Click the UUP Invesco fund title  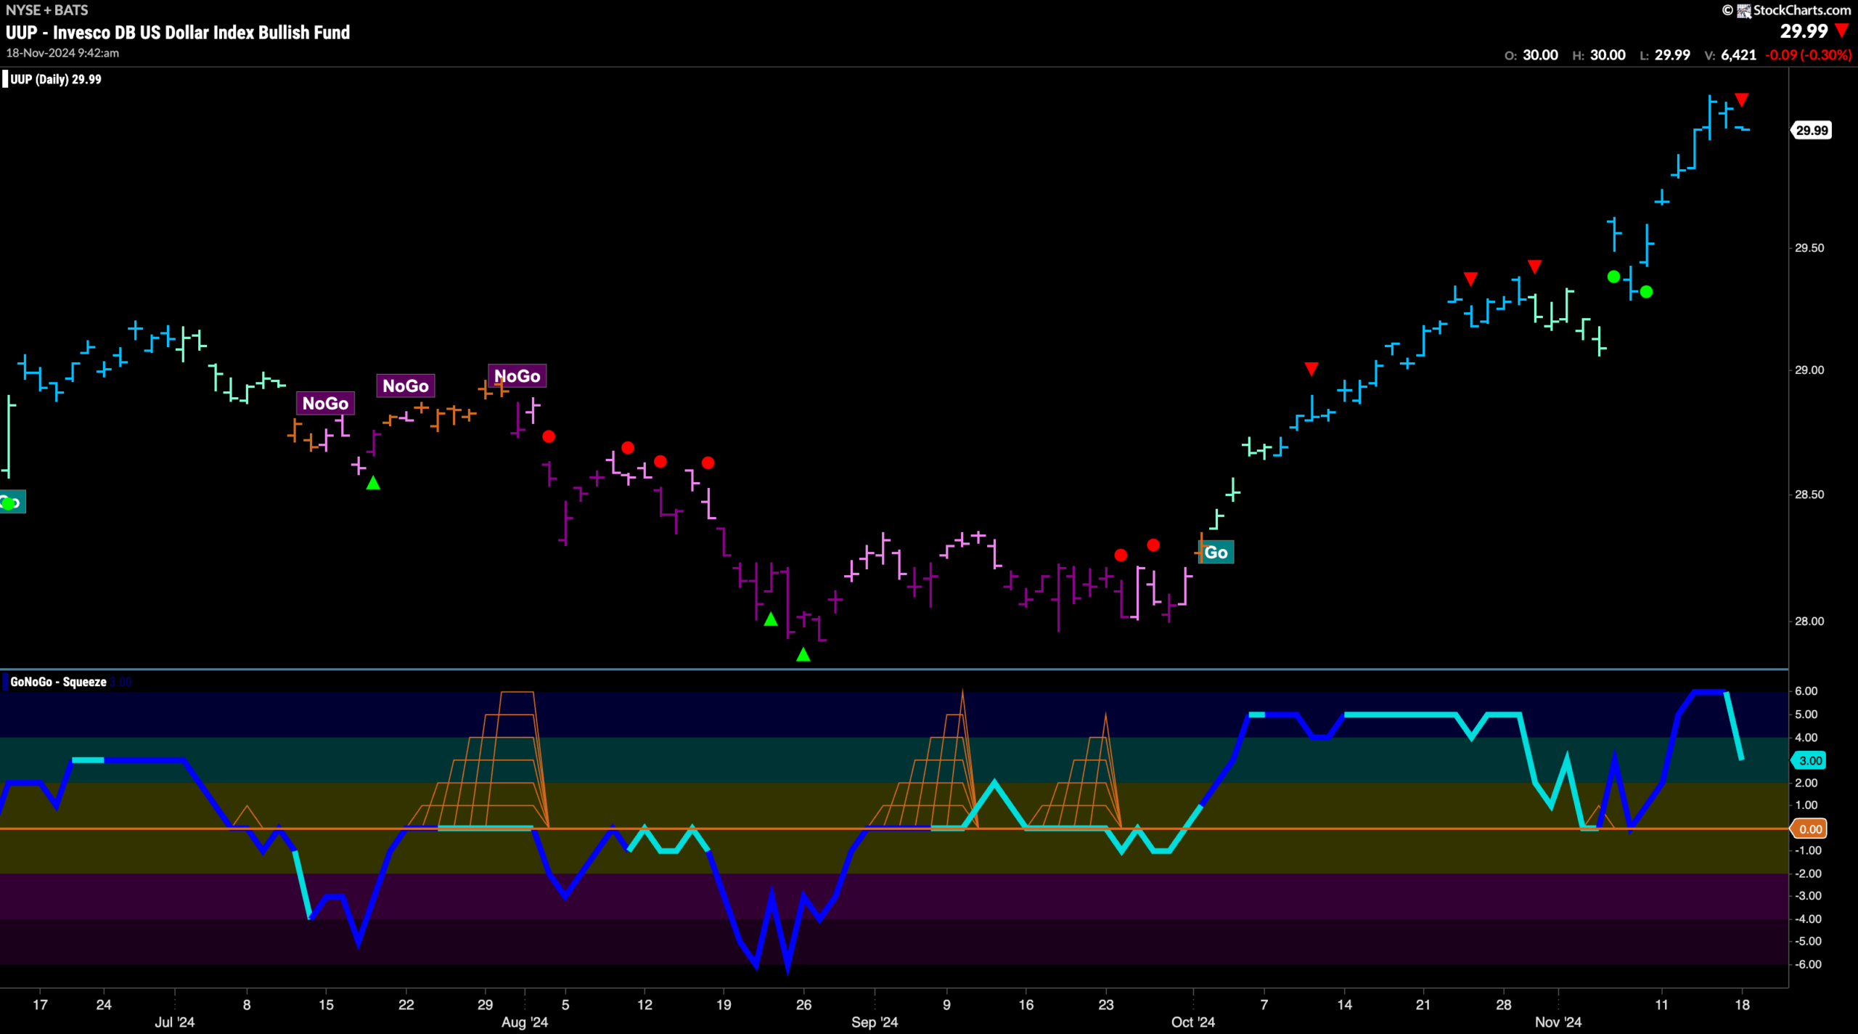(178, 33)
